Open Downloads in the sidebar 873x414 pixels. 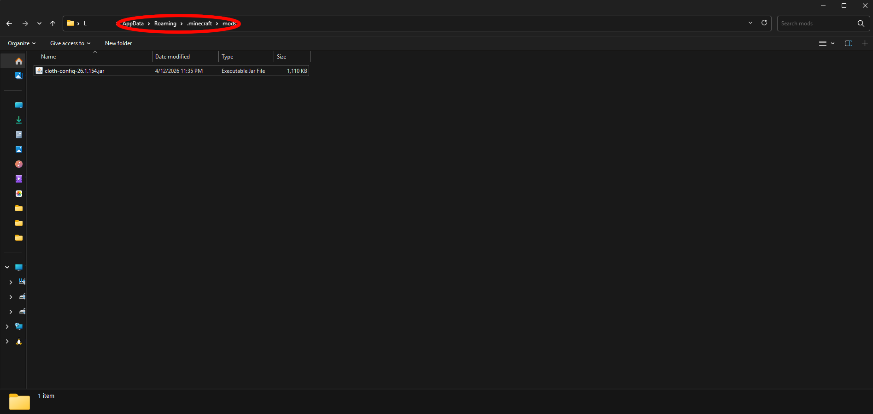point(18,120)
